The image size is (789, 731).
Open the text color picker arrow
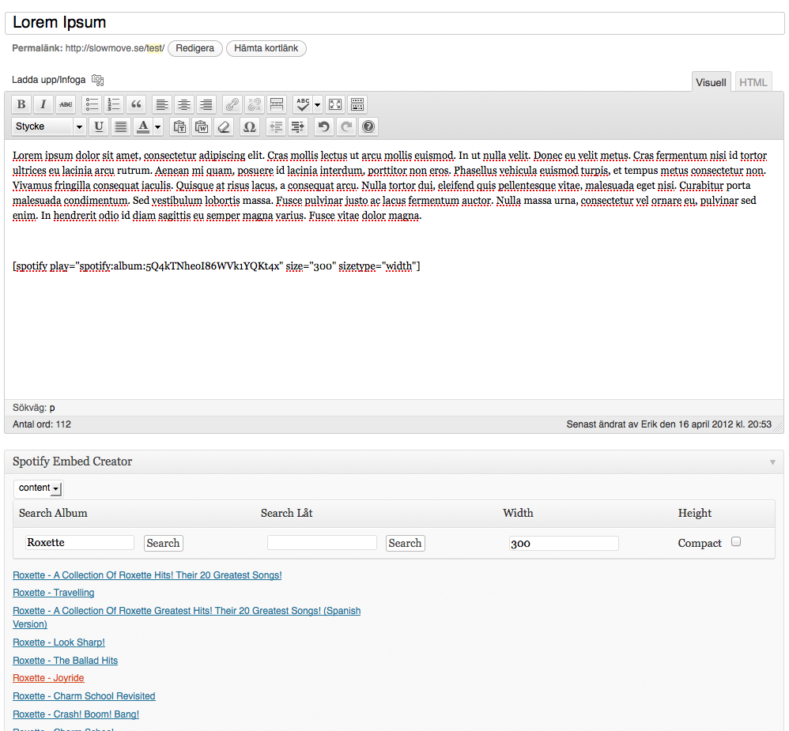157,126
